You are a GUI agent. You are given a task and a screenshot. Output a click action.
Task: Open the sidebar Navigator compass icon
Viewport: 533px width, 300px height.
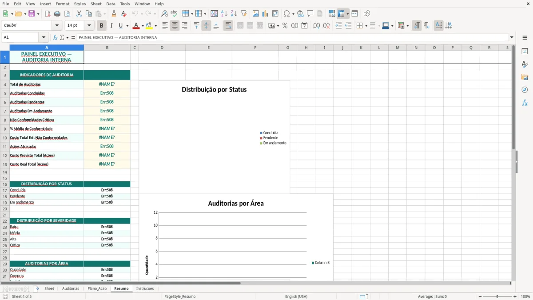coord(525,90)
